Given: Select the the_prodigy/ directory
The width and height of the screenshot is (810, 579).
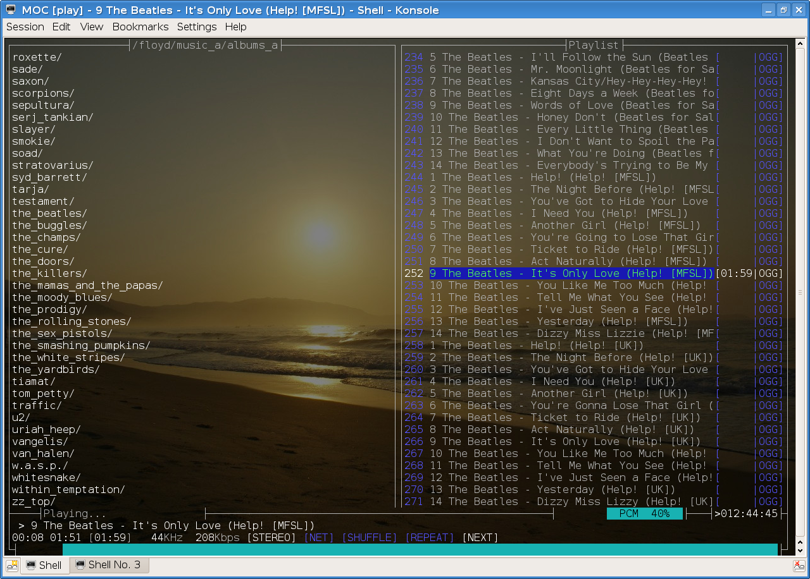Looking at the screenshot, I should coord(49,309).
